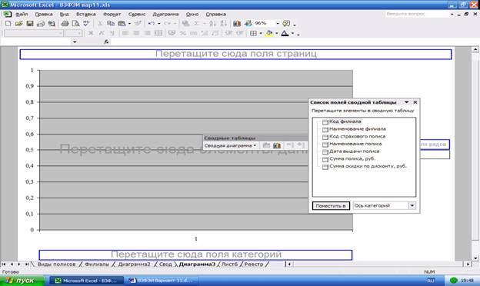The image size is (480, 286).
Task: Open the Сводная диаграмма dropdown menu
Action: point(230,145)
